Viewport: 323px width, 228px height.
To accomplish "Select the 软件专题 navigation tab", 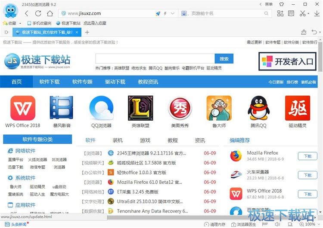I will (x=82, y=82).
